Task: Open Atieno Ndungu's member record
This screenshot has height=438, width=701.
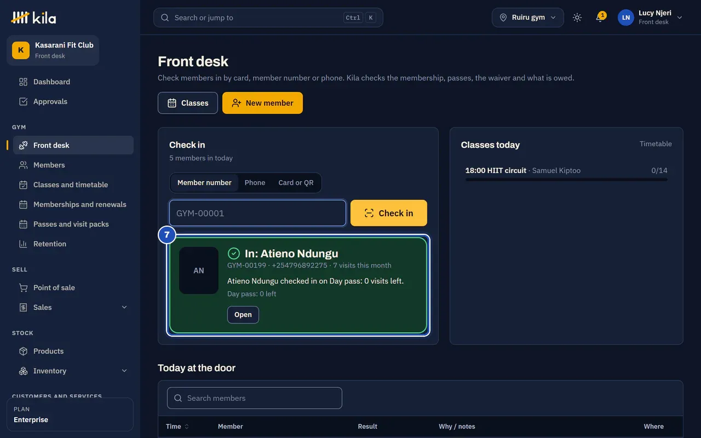Action: coord(243,315)
